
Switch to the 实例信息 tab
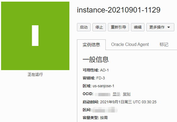[x=91, y=45]
